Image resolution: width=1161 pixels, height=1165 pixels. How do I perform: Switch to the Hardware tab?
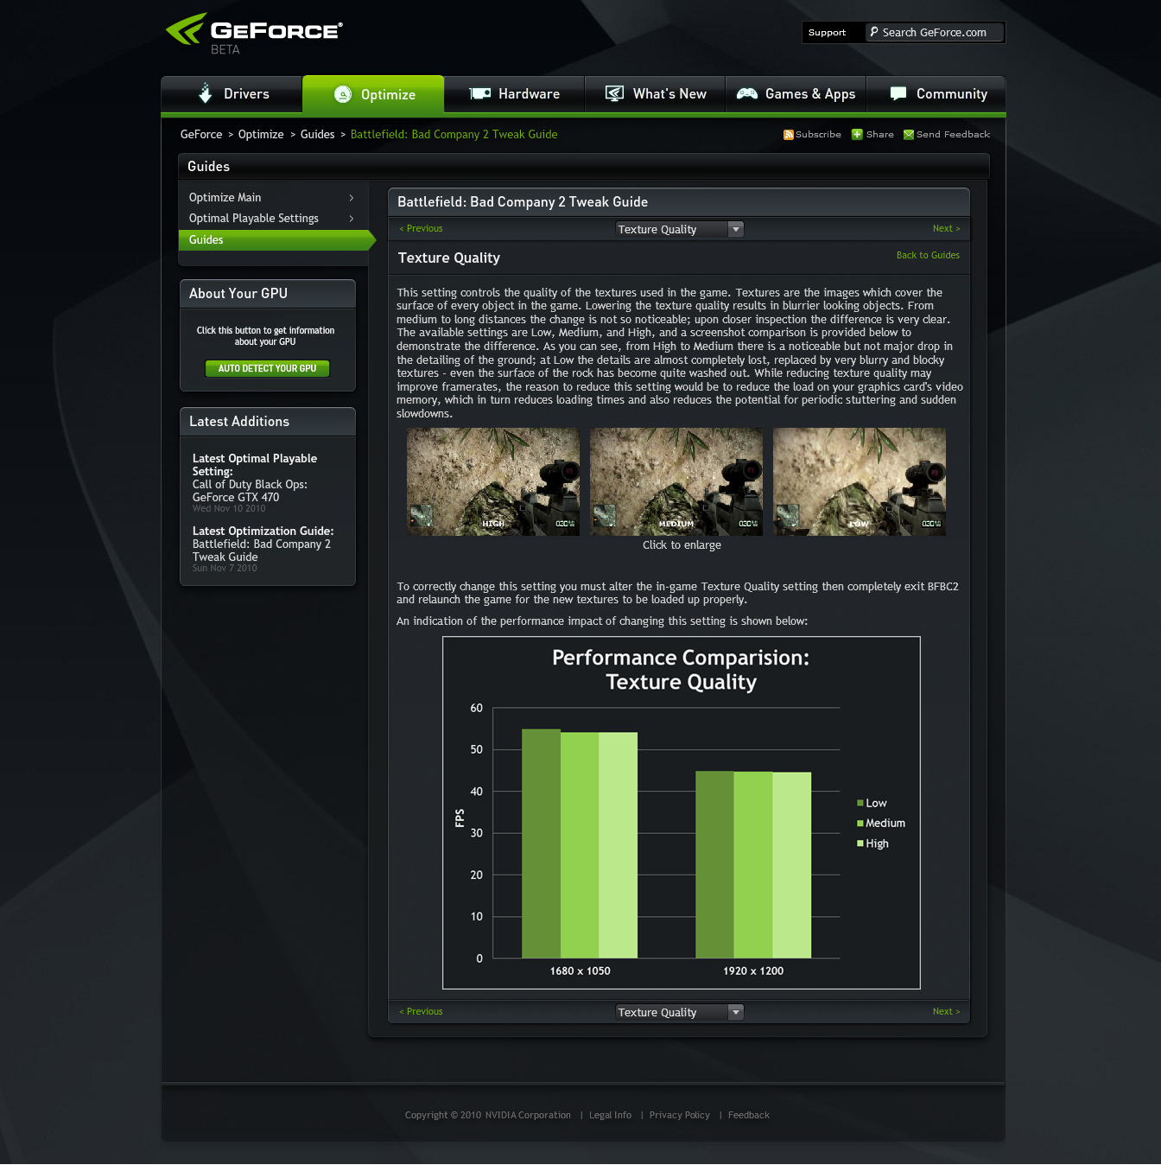[x=514, y=94]
